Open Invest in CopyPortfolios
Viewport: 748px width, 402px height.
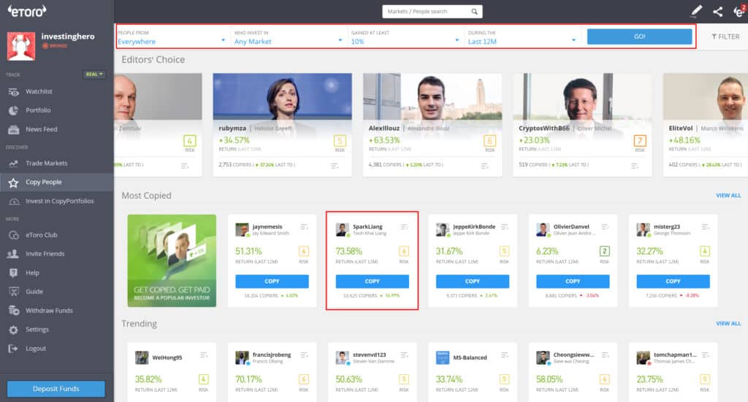coord(60,201)
